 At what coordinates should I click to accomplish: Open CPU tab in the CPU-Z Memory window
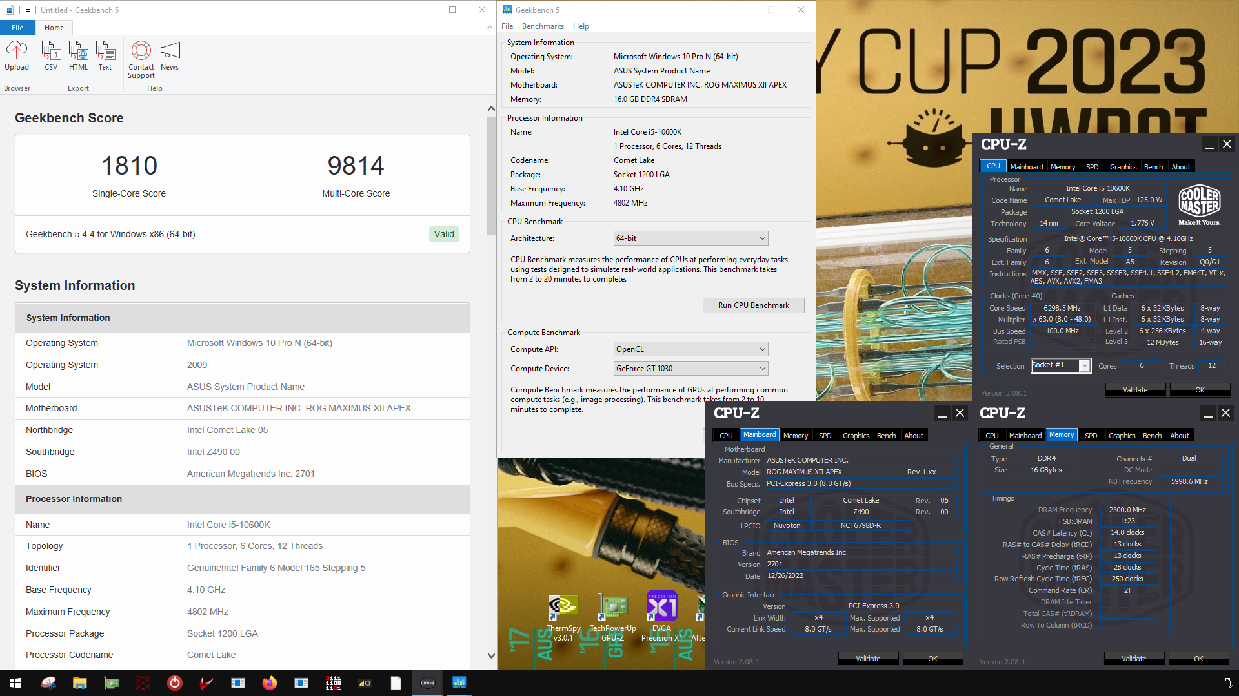[992, 436]
